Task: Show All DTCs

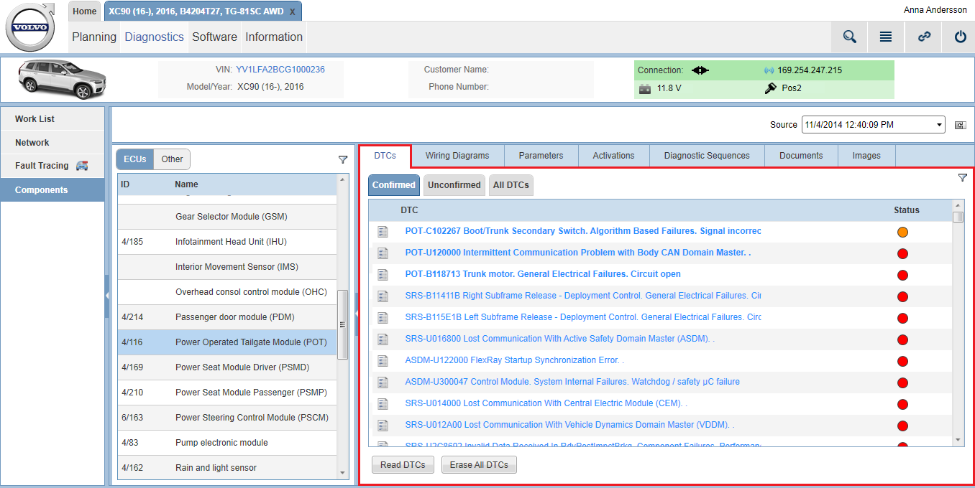Action: 511,185
